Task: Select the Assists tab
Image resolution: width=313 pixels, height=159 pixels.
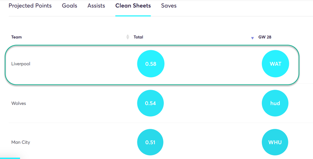Action: tap(96, 6)
